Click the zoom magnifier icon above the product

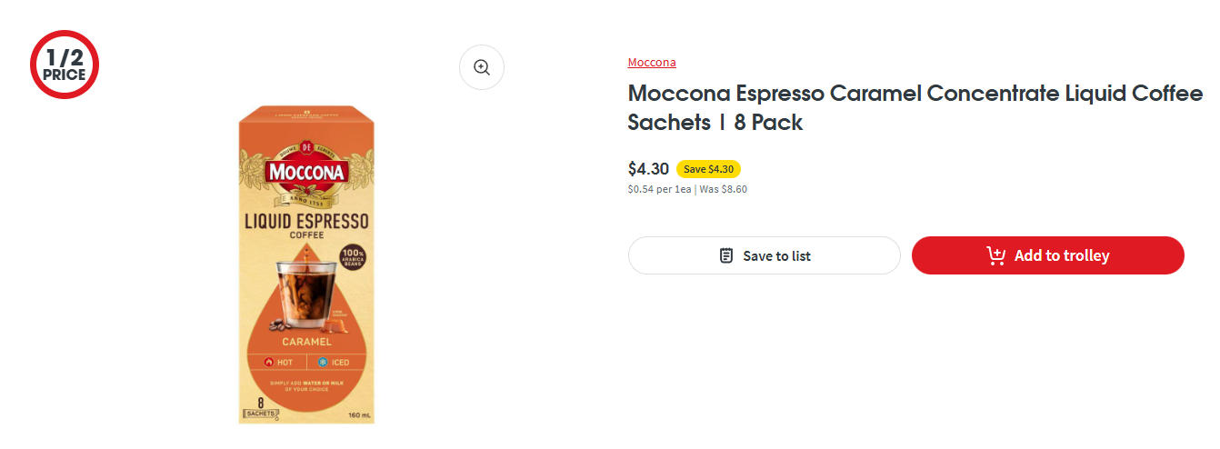pyautogui.click(x=481, y=67)
